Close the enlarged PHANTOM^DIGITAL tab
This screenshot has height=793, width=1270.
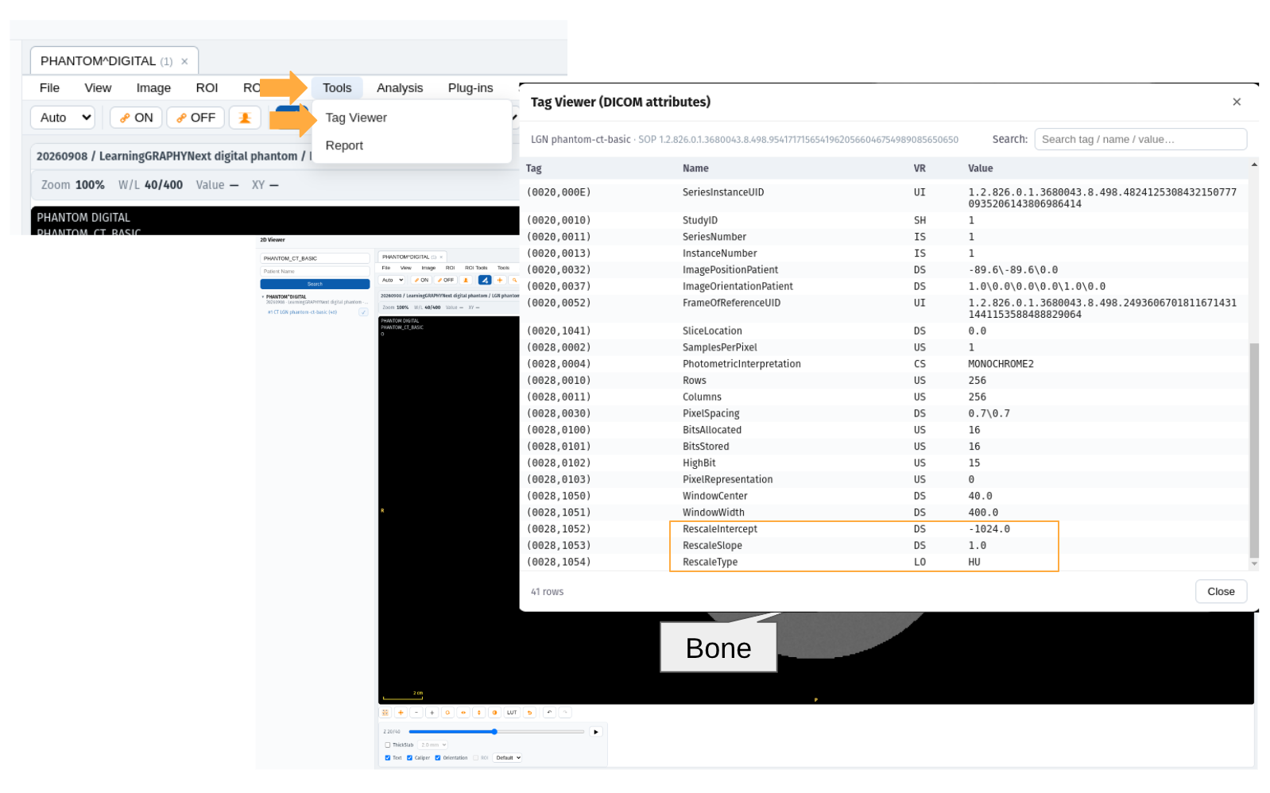(x=184, y=61)
